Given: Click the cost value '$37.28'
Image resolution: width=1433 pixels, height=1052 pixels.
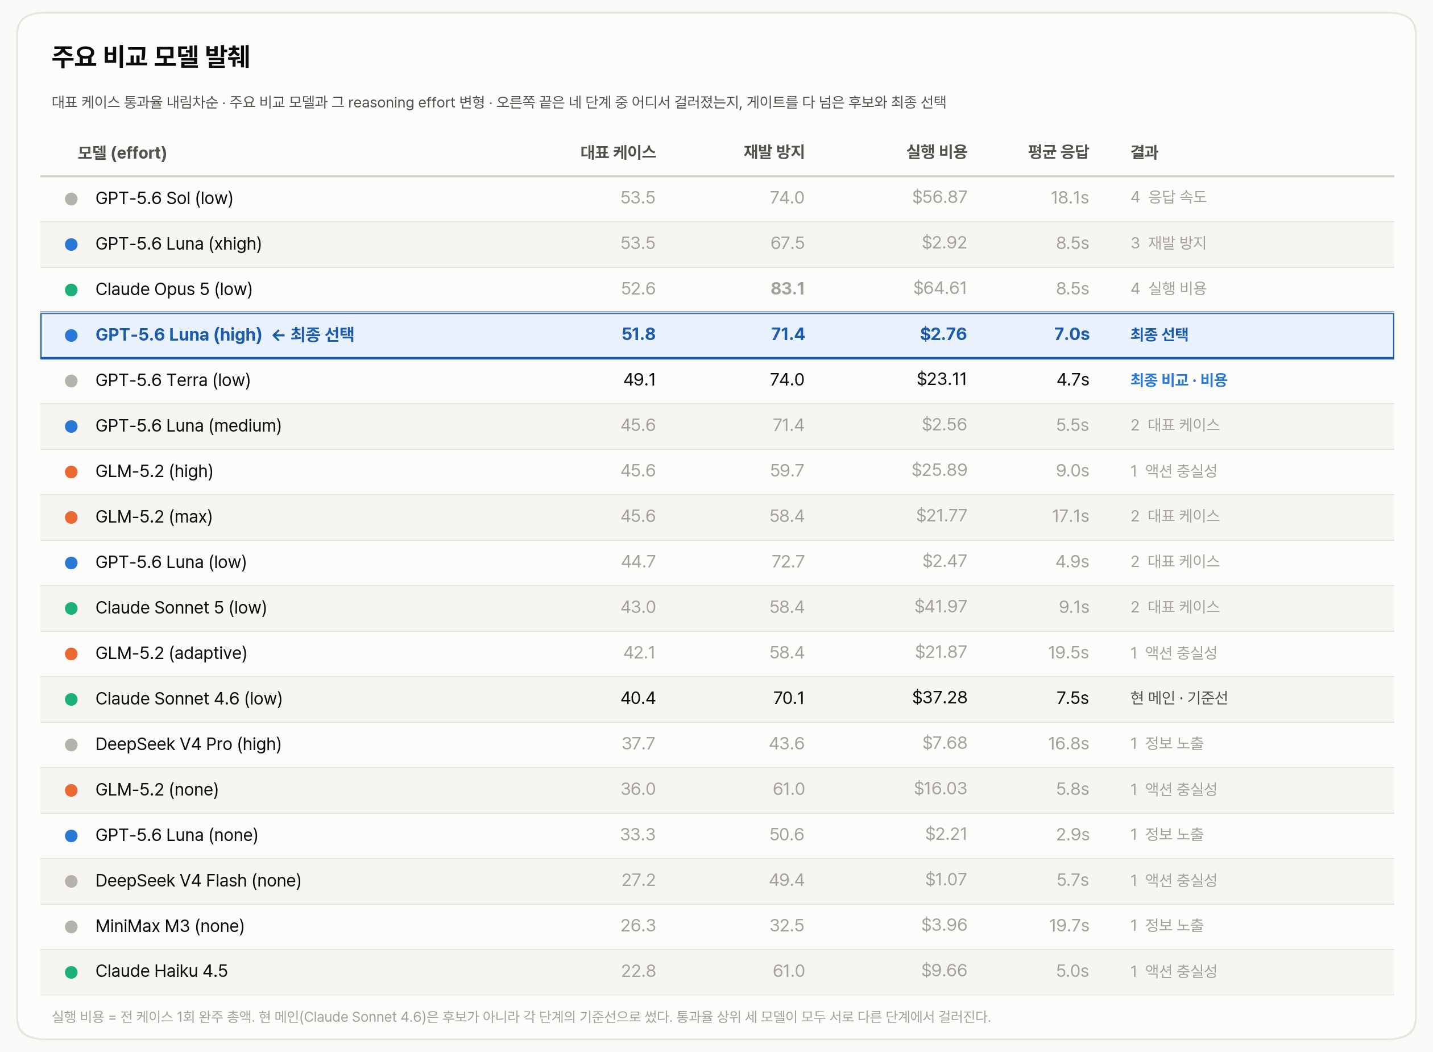Looking at the screenshot, I should pyautogui.click(x=939, y=698).
